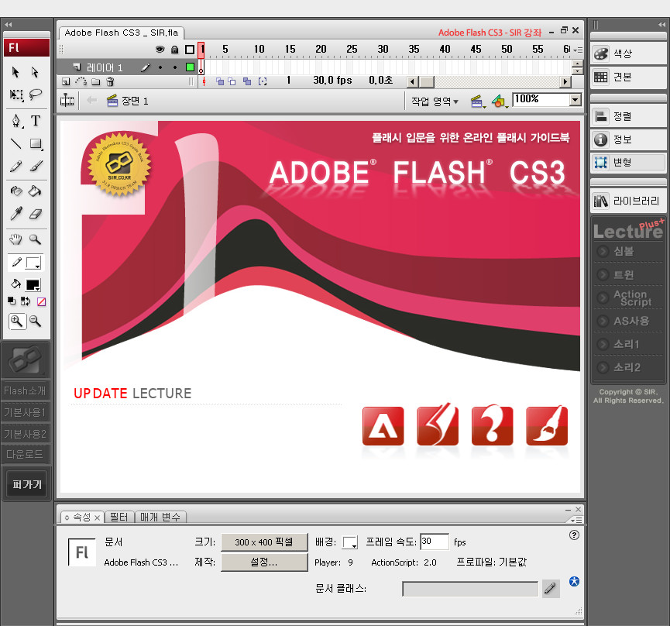The image size is (670, 626).
Task: Toggle show/hide all layers eye icon
Action: pyautogui.click(x=160, y=50)
